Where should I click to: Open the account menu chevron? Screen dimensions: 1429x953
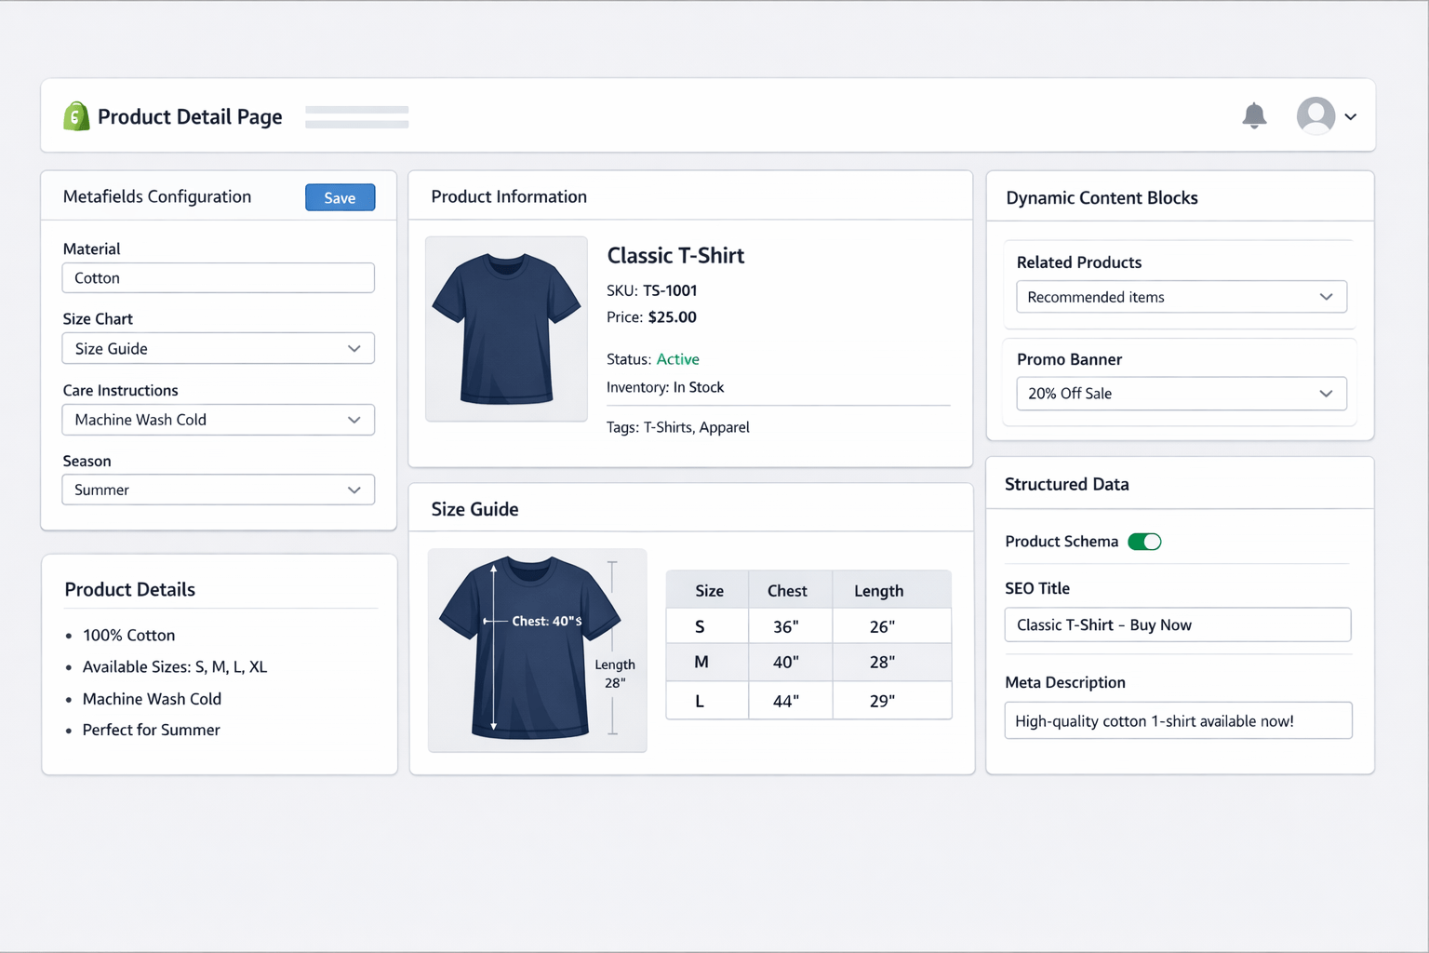[x=1350, y=116]
